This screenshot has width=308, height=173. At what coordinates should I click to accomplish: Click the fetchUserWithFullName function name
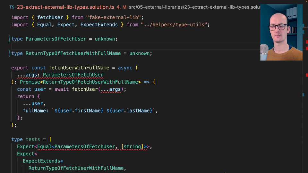79,68
